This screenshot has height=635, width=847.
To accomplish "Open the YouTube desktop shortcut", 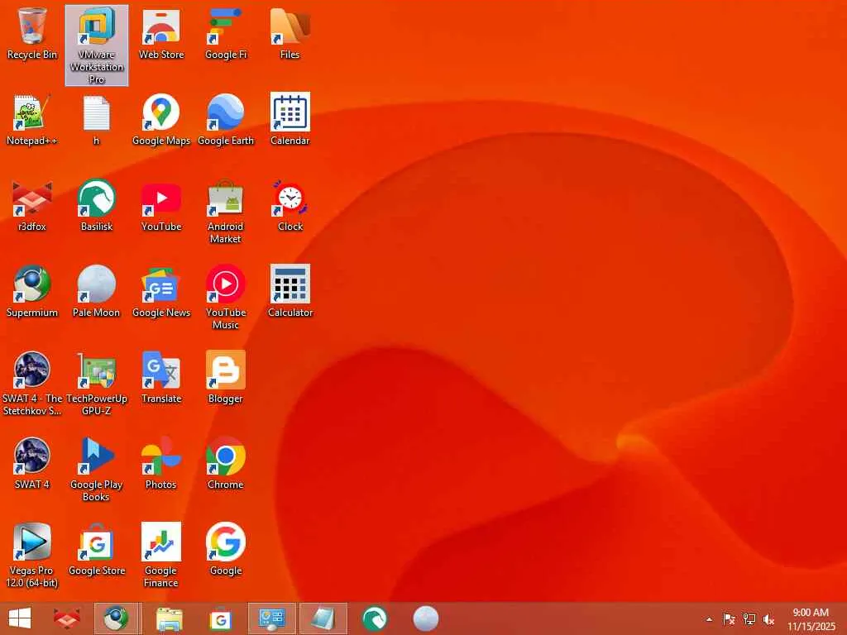I will coord(161,206).
